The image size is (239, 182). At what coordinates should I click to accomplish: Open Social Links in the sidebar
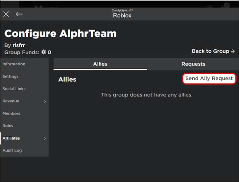[x=24, y=89]
